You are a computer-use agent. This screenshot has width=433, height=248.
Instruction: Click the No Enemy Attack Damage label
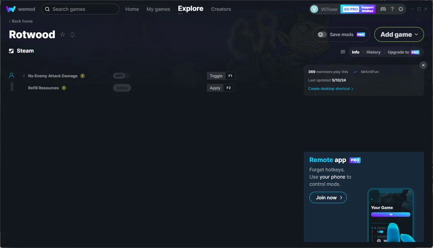pos(53,76)
